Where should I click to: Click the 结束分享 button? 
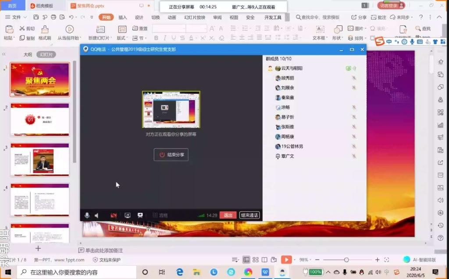tap(171, 155)
